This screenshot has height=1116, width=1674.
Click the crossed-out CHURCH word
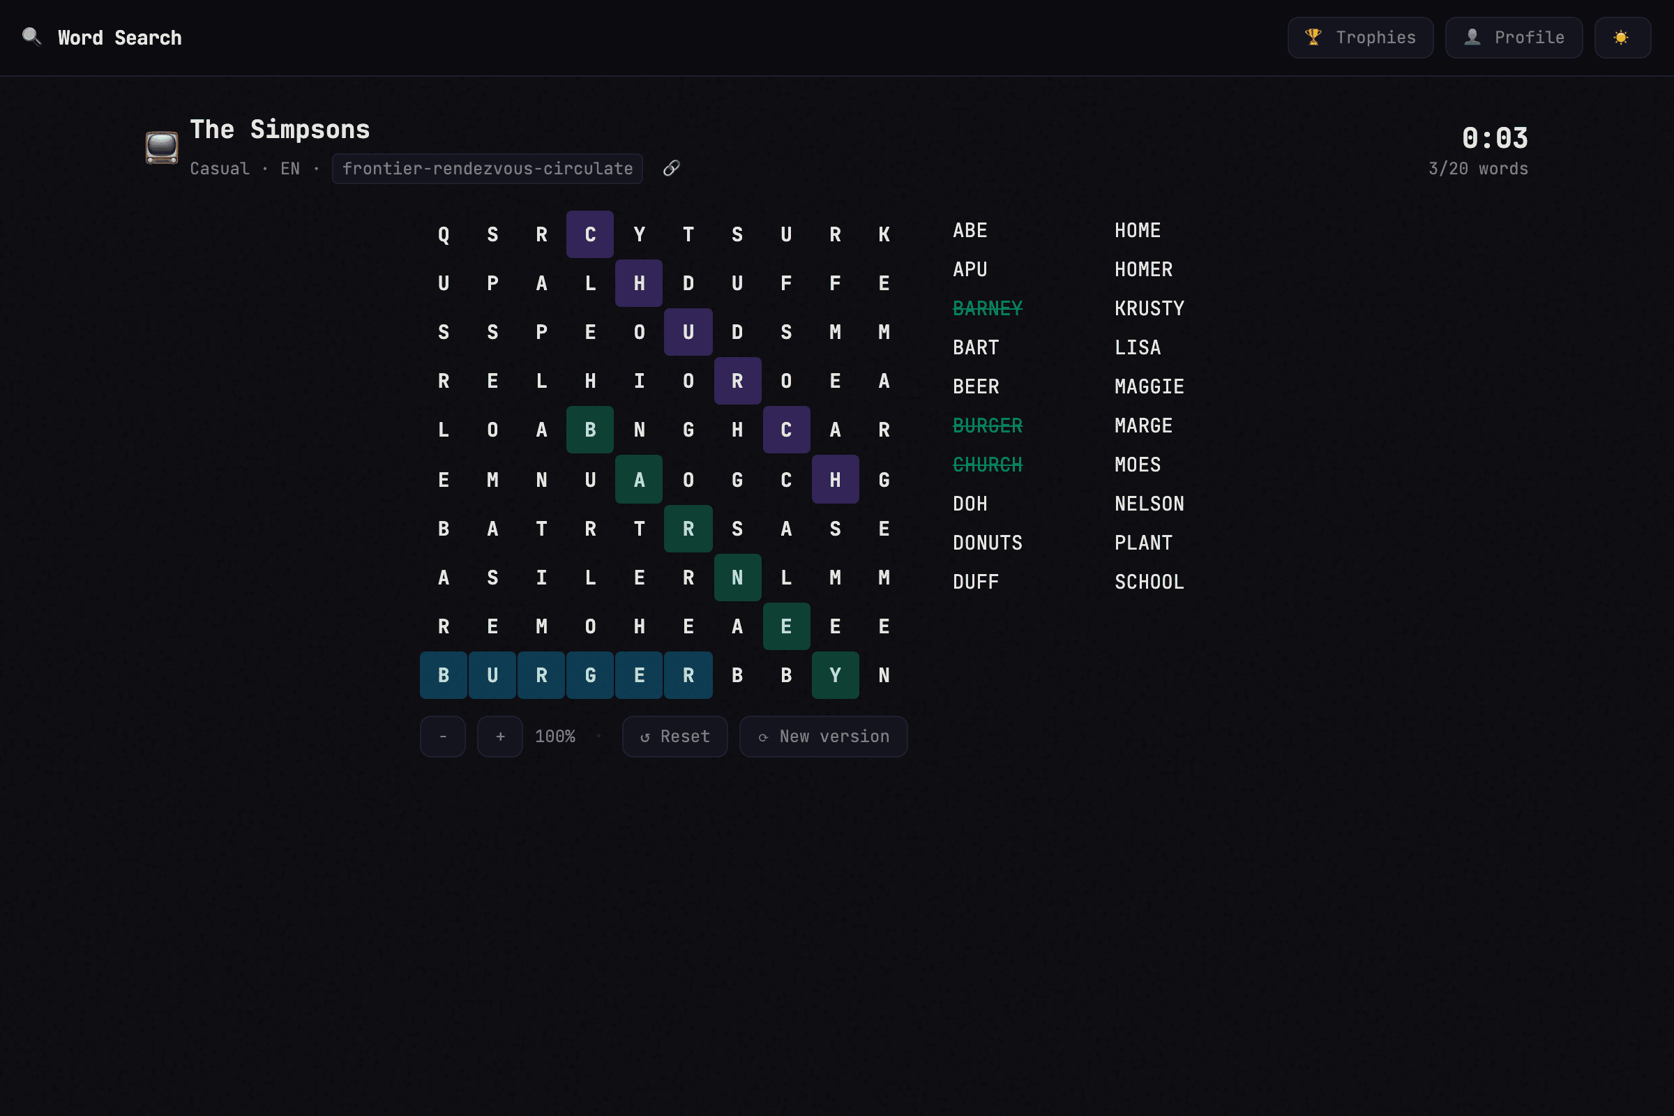(987, 465)
